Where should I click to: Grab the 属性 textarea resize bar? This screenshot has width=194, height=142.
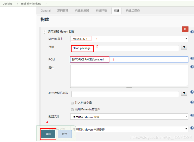129,87
